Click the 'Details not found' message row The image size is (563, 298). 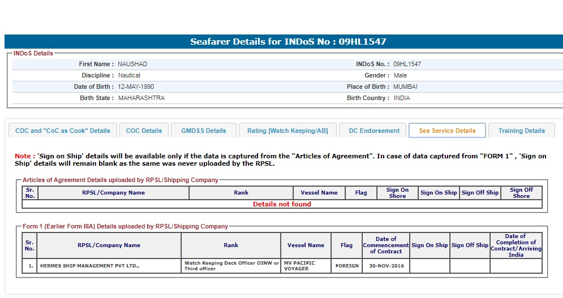tap(282, 204)
